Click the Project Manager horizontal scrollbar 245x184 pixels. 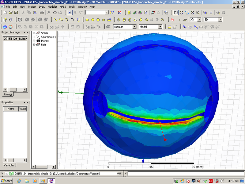[x=15, y=89]
